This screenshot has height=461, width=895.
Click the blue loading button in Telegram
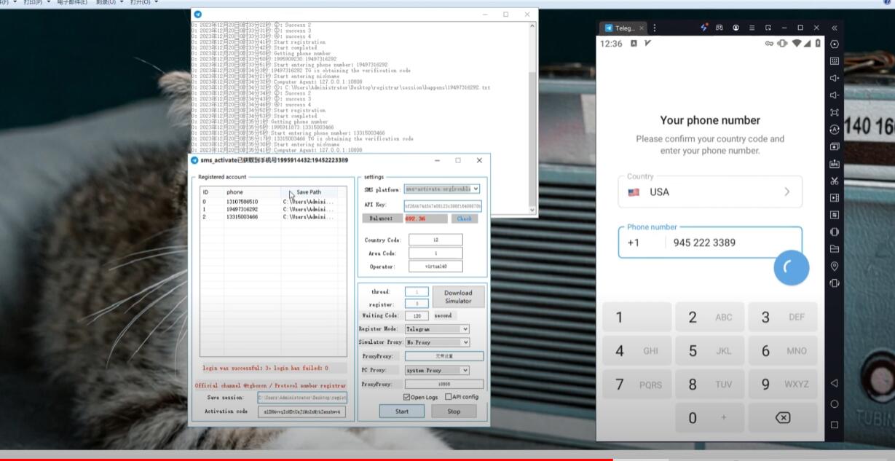pos(792,268)
